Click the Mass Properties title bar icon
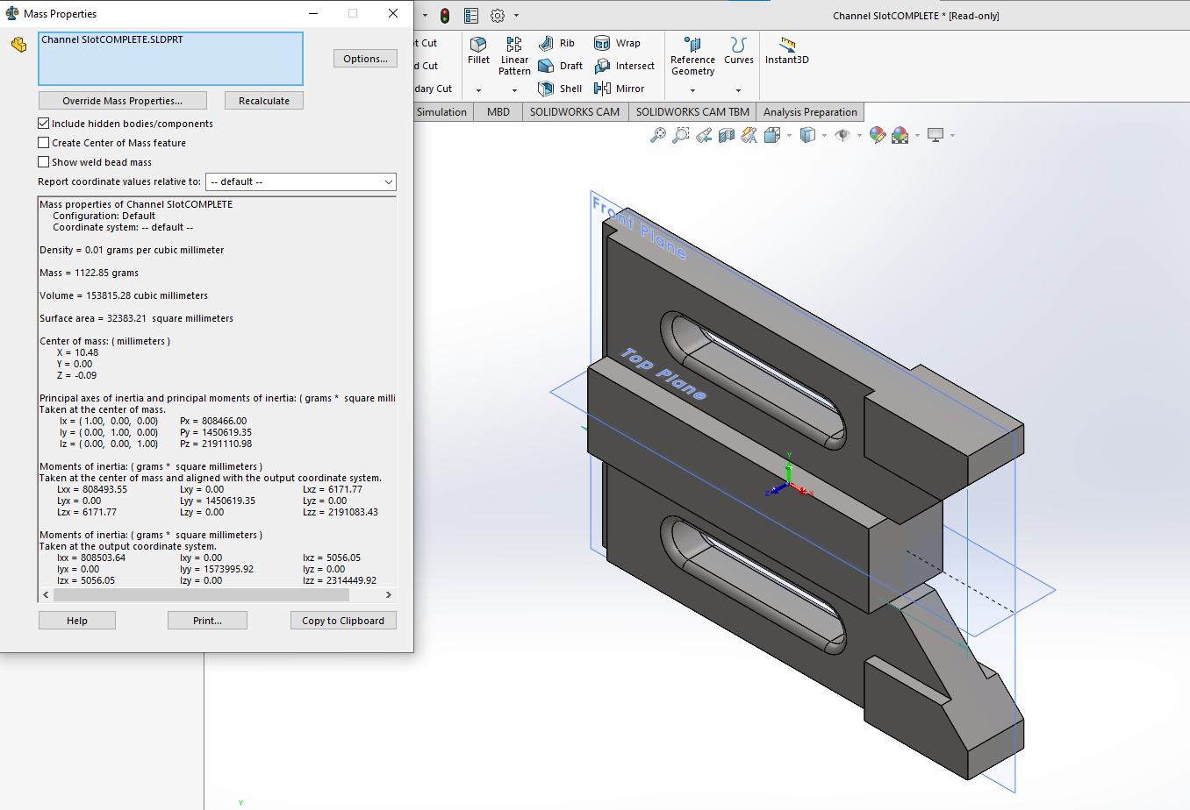The width and height of the screenshot is (1190, 810). [12, 13]
